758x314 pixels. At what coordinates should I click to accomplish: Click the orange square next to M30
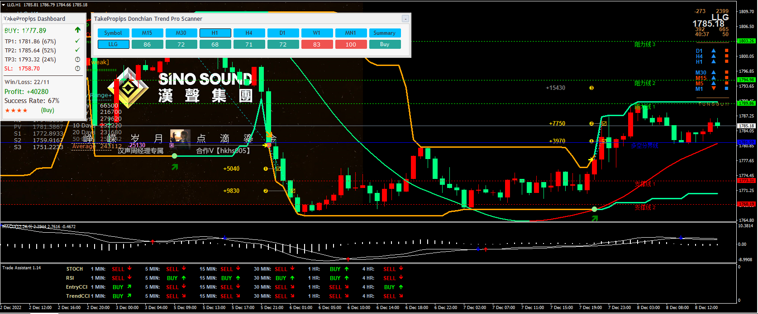727,72
